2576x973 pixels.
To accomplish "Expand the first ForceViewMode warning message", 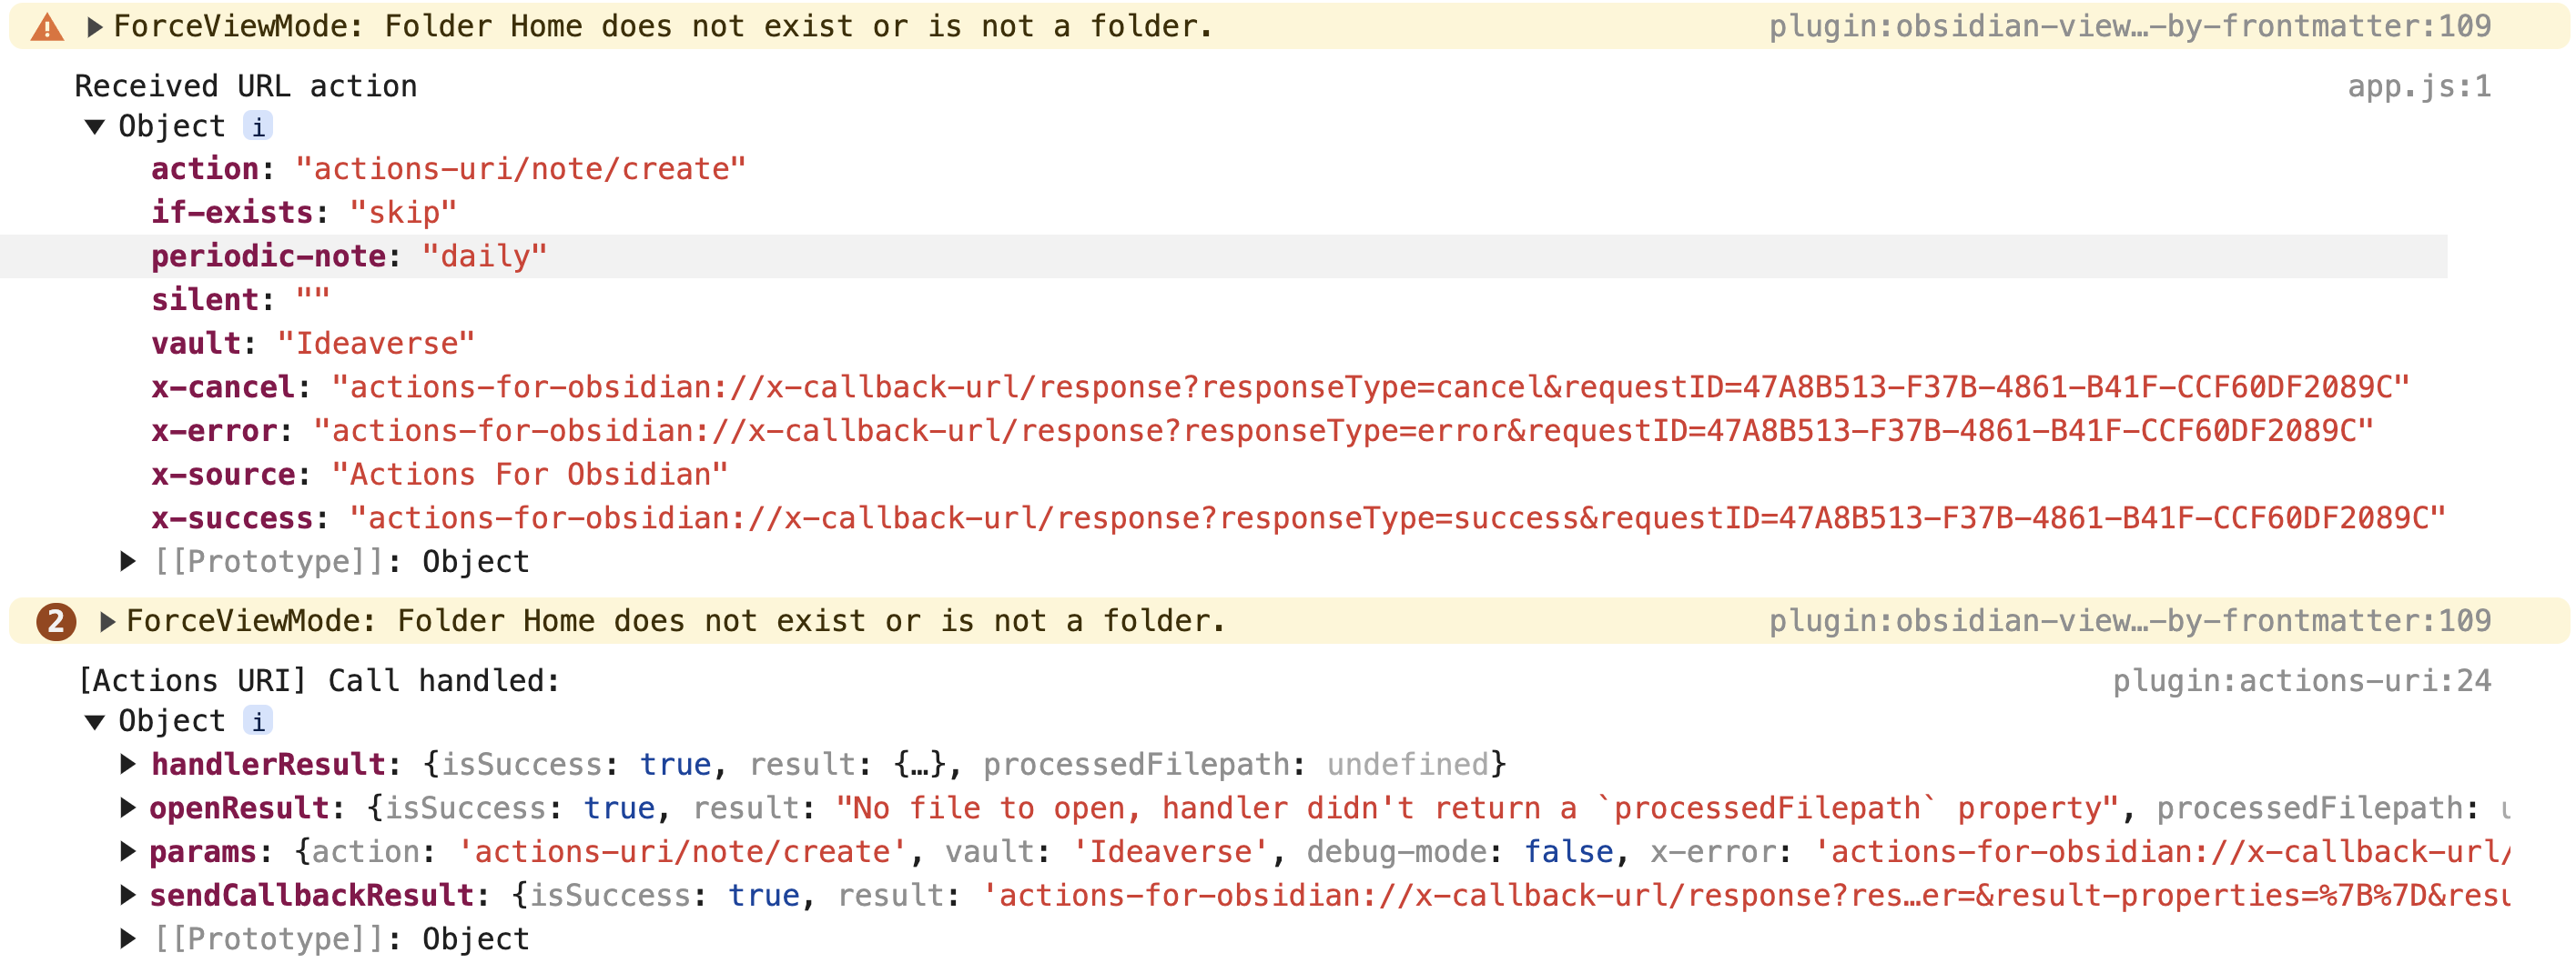I will click(x=95, y=27).
